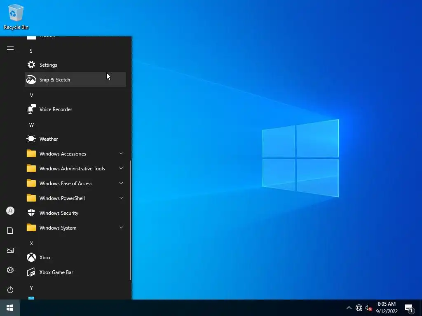Click the muted speaker tray icon
This screenshot has width=422, height=316.
pyautogui.click(x=368, y=308)
